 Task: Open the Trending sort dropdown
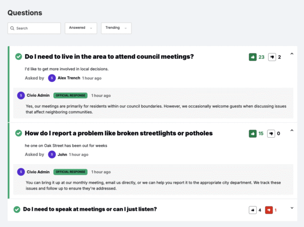coord(116,28)
